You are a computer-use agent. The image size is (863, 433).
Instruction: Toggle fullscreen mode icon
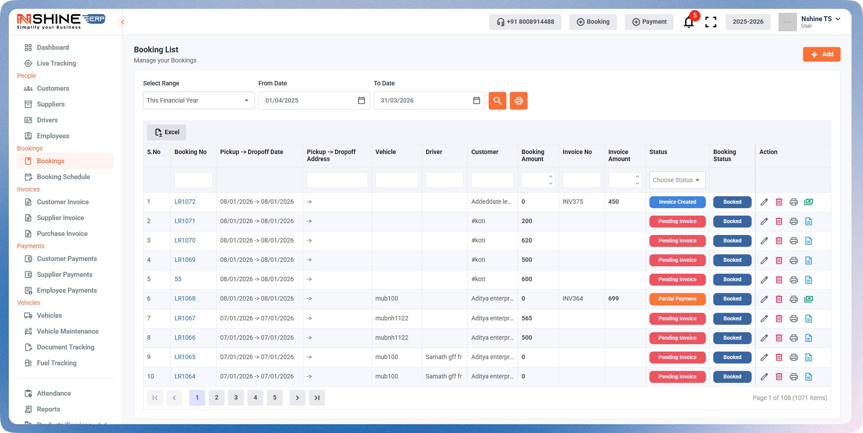711,22
